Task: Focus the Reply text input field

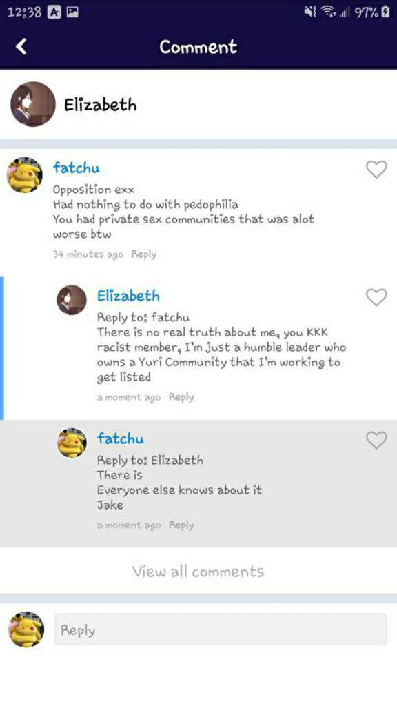Action: pyautogui.click(x=221, y=629)
